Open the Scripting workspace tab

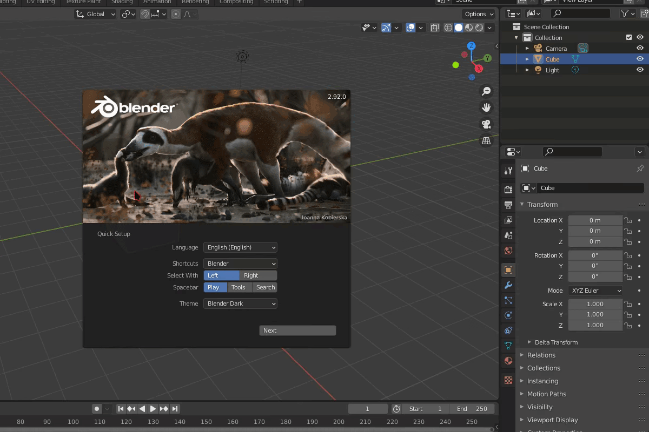(x=276, y=2)
